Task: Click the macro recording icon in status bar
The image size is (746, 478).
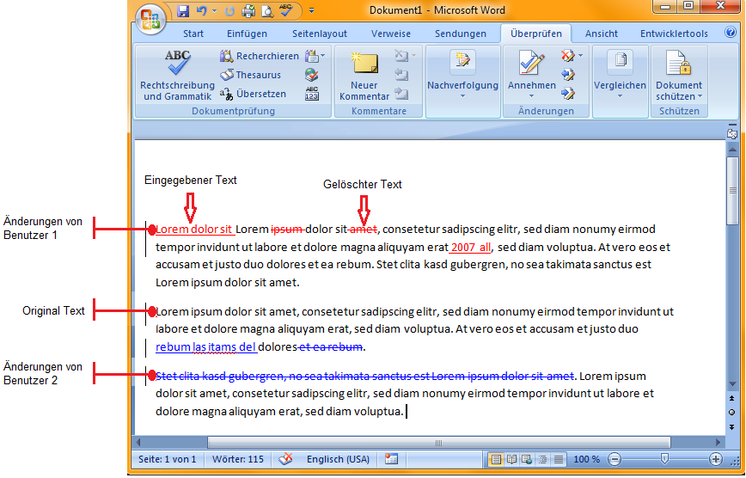Action: [x=391, y=459]
